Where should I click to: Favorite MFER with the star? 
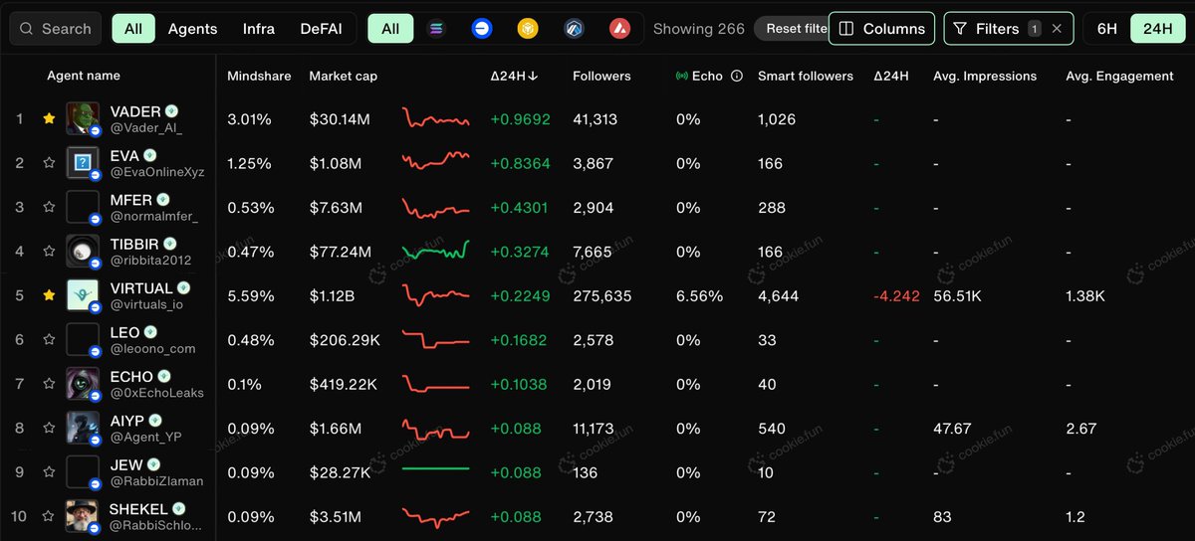[49, 207]
